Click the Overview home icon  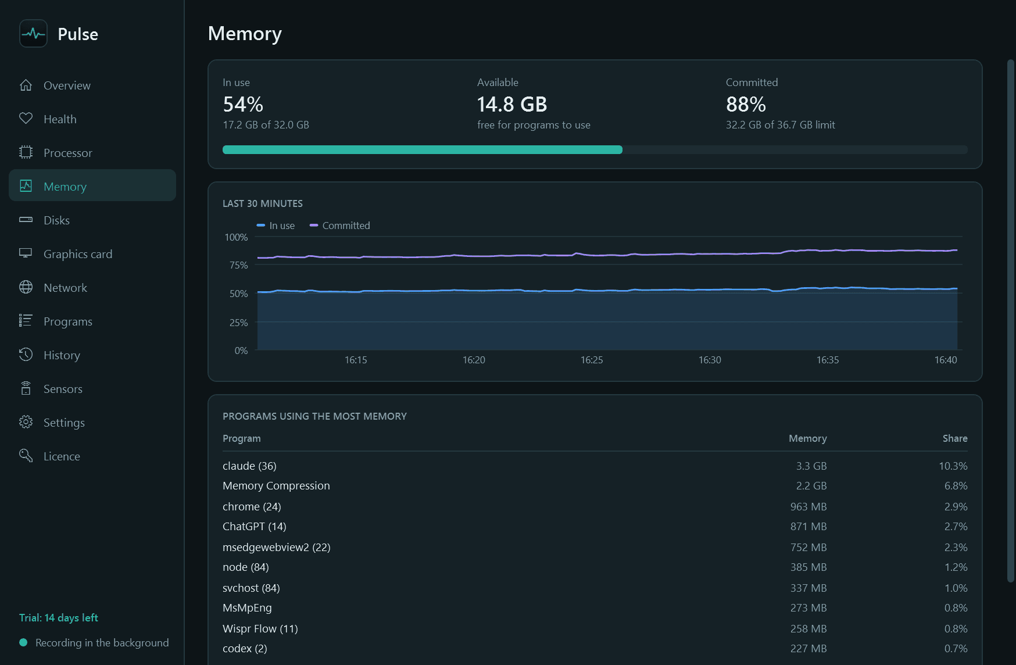pyautogui.click(x=26, y=85)
